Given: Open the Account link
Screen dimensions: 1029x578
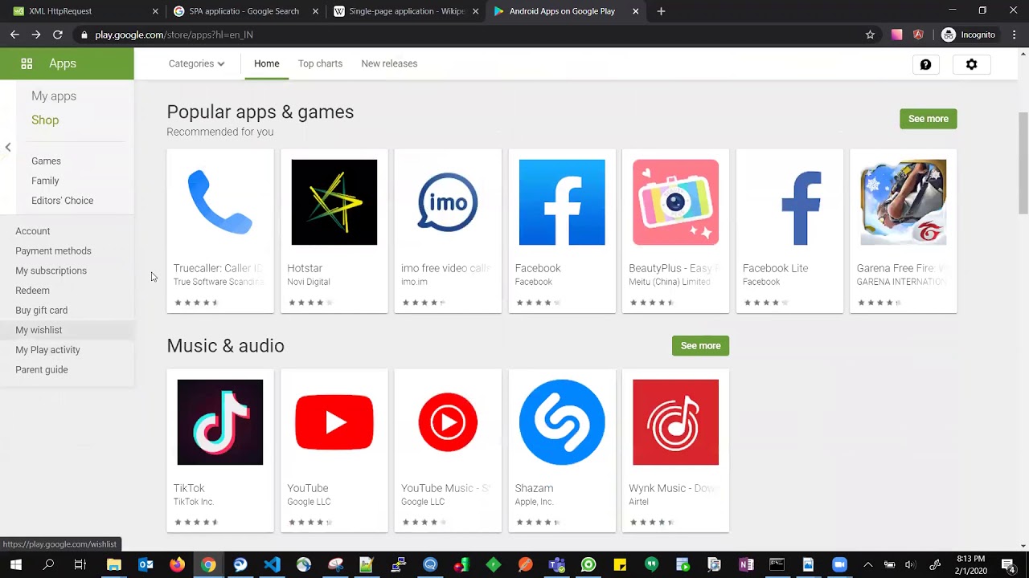Looking at the screenshot, I should 32,231.
